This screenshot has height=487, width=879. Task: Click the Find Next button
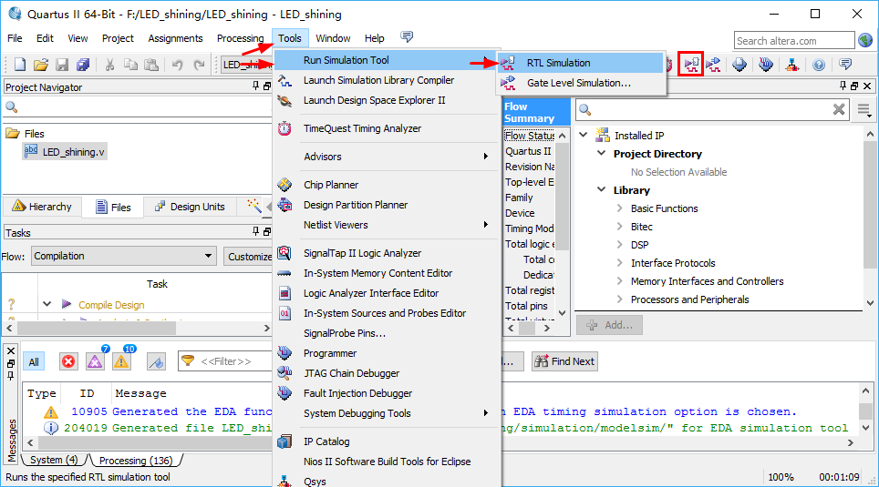(564, 361)
